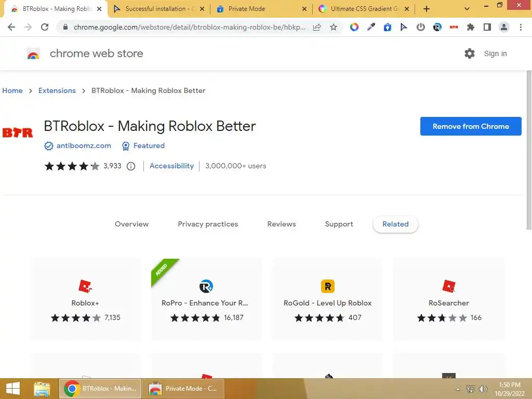Open the Privacy practices tab
Image resolution: width=532 pixels, height=399 pixels.
pyautogui.click(x=208, y=224)
